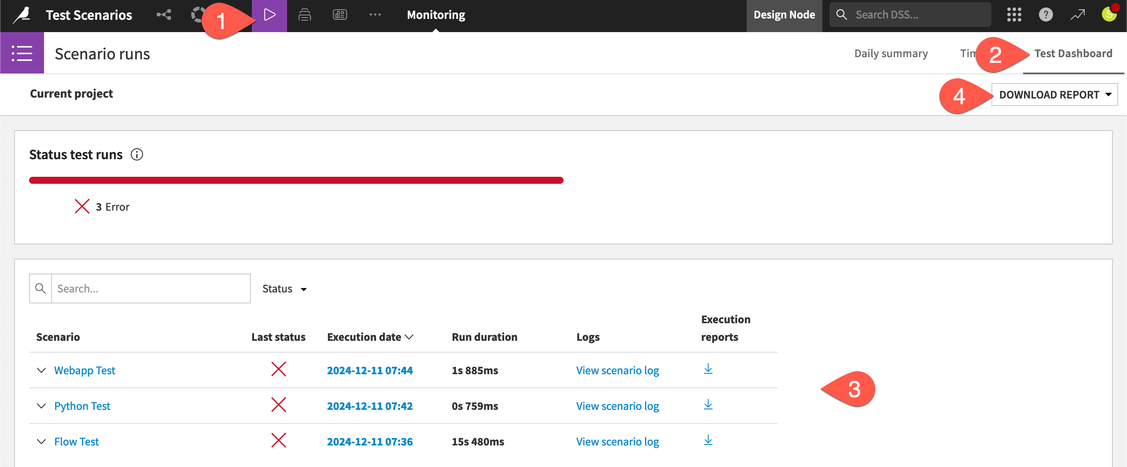Select the Scenarios play icon in the toolbar

(x=269, y=15)
